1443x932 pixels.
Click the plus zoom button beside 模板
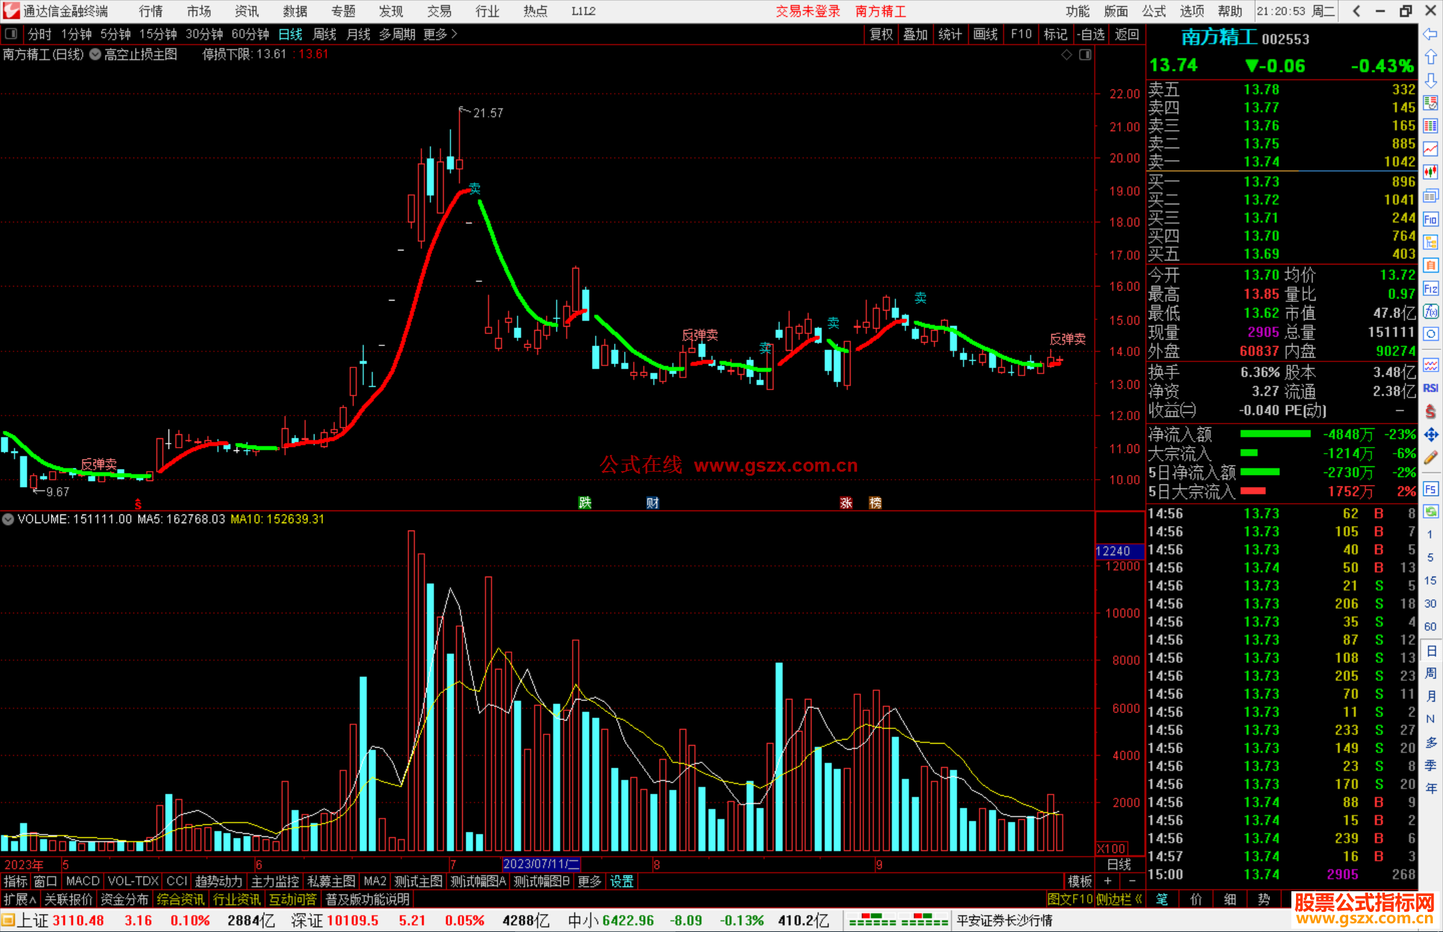[1108, 881]
